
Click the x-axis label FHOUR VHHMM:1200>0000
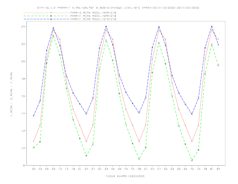coord(125,176)
